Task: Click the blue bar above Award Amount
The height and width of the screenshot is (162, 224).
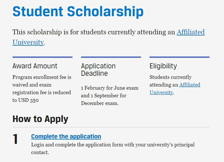Action: click(43, 57)
